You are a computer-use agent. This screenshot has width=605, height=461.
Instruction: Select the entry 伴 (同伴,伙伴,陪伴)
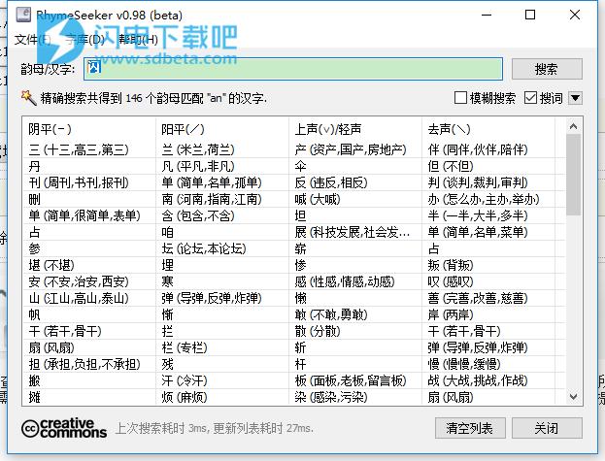coord(478,149)
